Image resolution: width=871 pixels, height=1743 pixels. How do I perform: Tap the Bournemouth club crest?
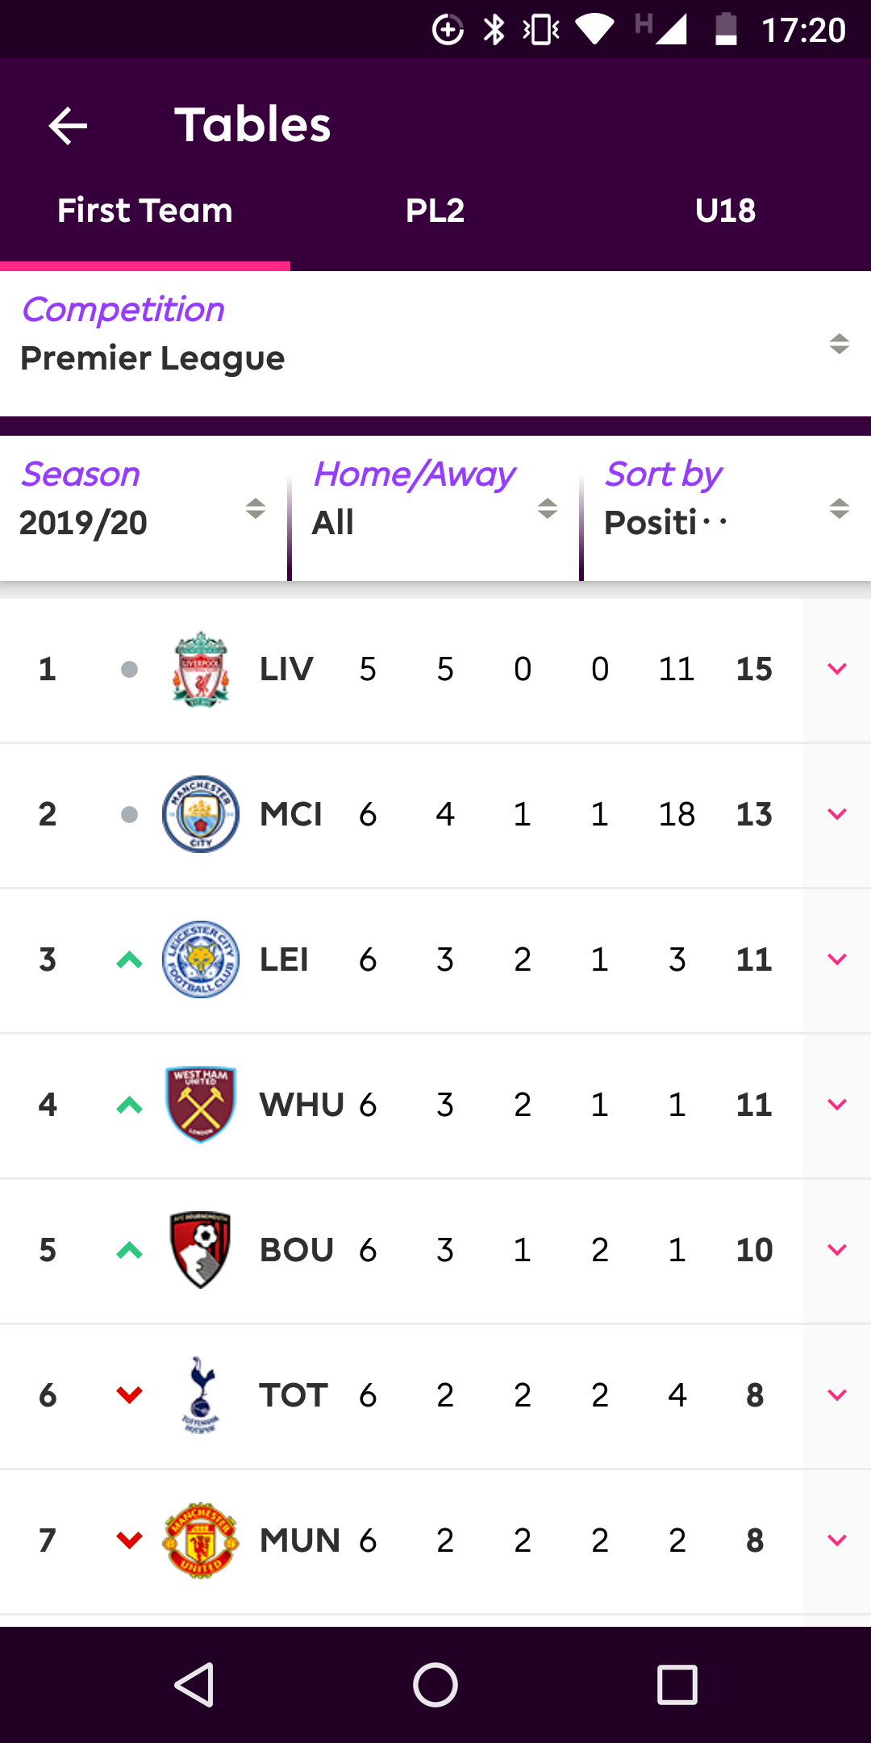[x=201, y=1250]
